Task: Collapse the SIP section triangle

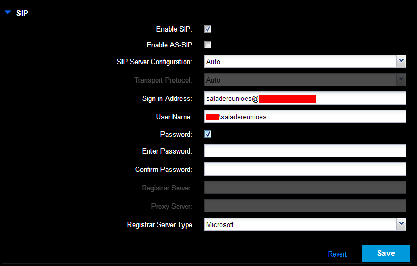Action: pyautogui.click(x=8, y=12)
